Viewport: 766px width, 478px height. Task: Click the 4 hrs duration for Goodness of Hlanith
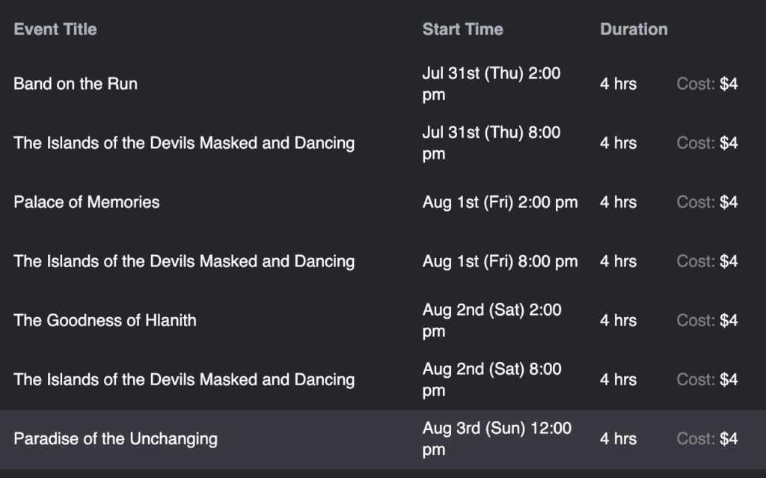(x=618, y=320)
